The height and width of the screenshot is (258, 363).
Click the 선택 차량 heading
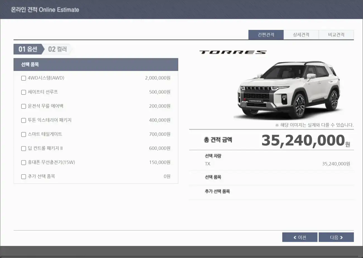click(213, 156)
